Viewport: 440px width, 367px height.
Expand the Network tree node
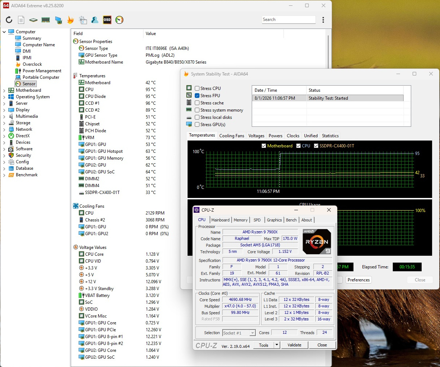coord(4,129)
